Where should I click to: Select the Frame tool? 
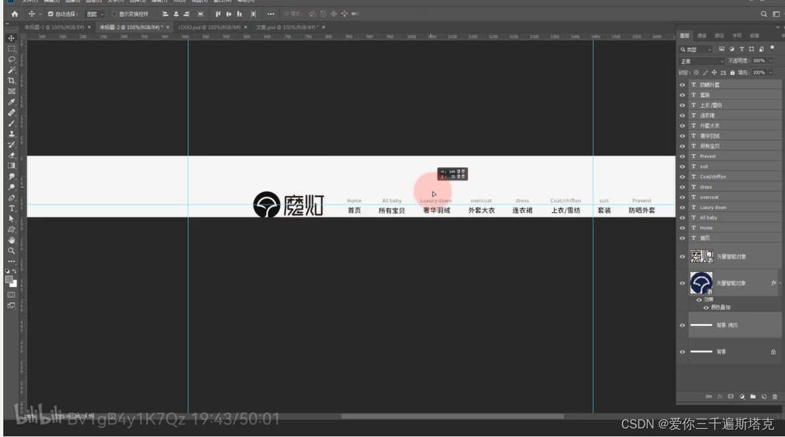(x=11, y=92)
